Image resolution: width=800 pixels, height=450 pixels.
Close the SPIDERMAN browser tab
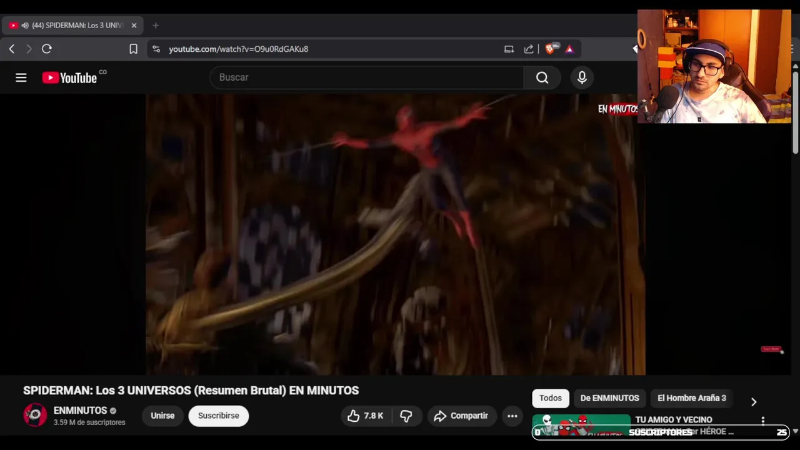coord(134,26)
